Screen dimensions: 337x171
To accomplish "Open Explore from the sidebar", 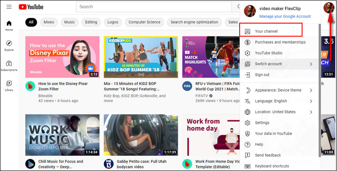I will click(9, 46).
